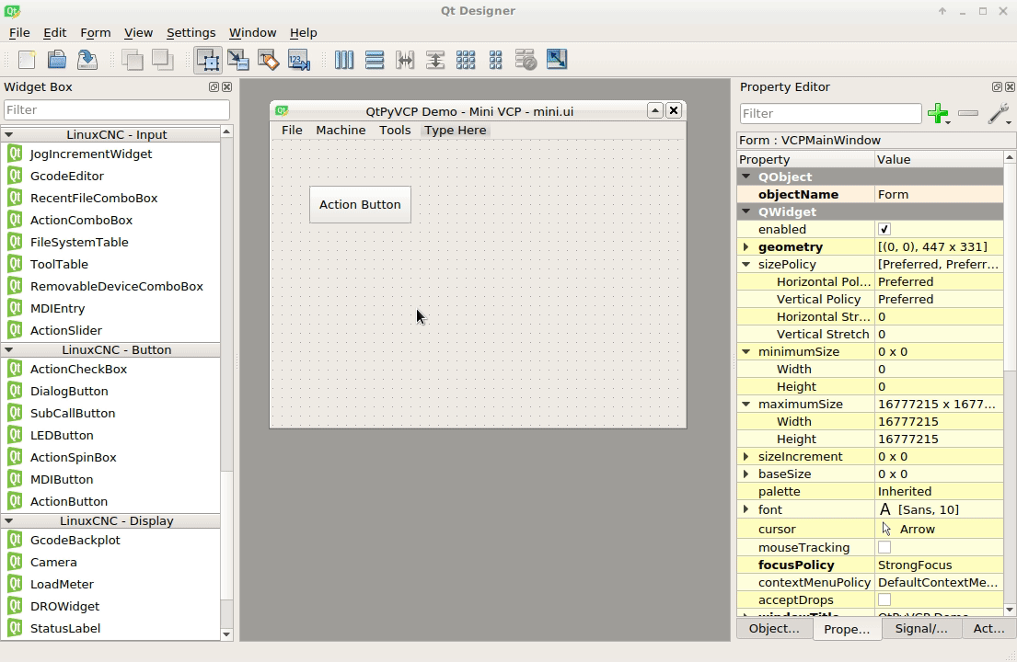Close the Property Editor panel

click(x=1010, y=86)
